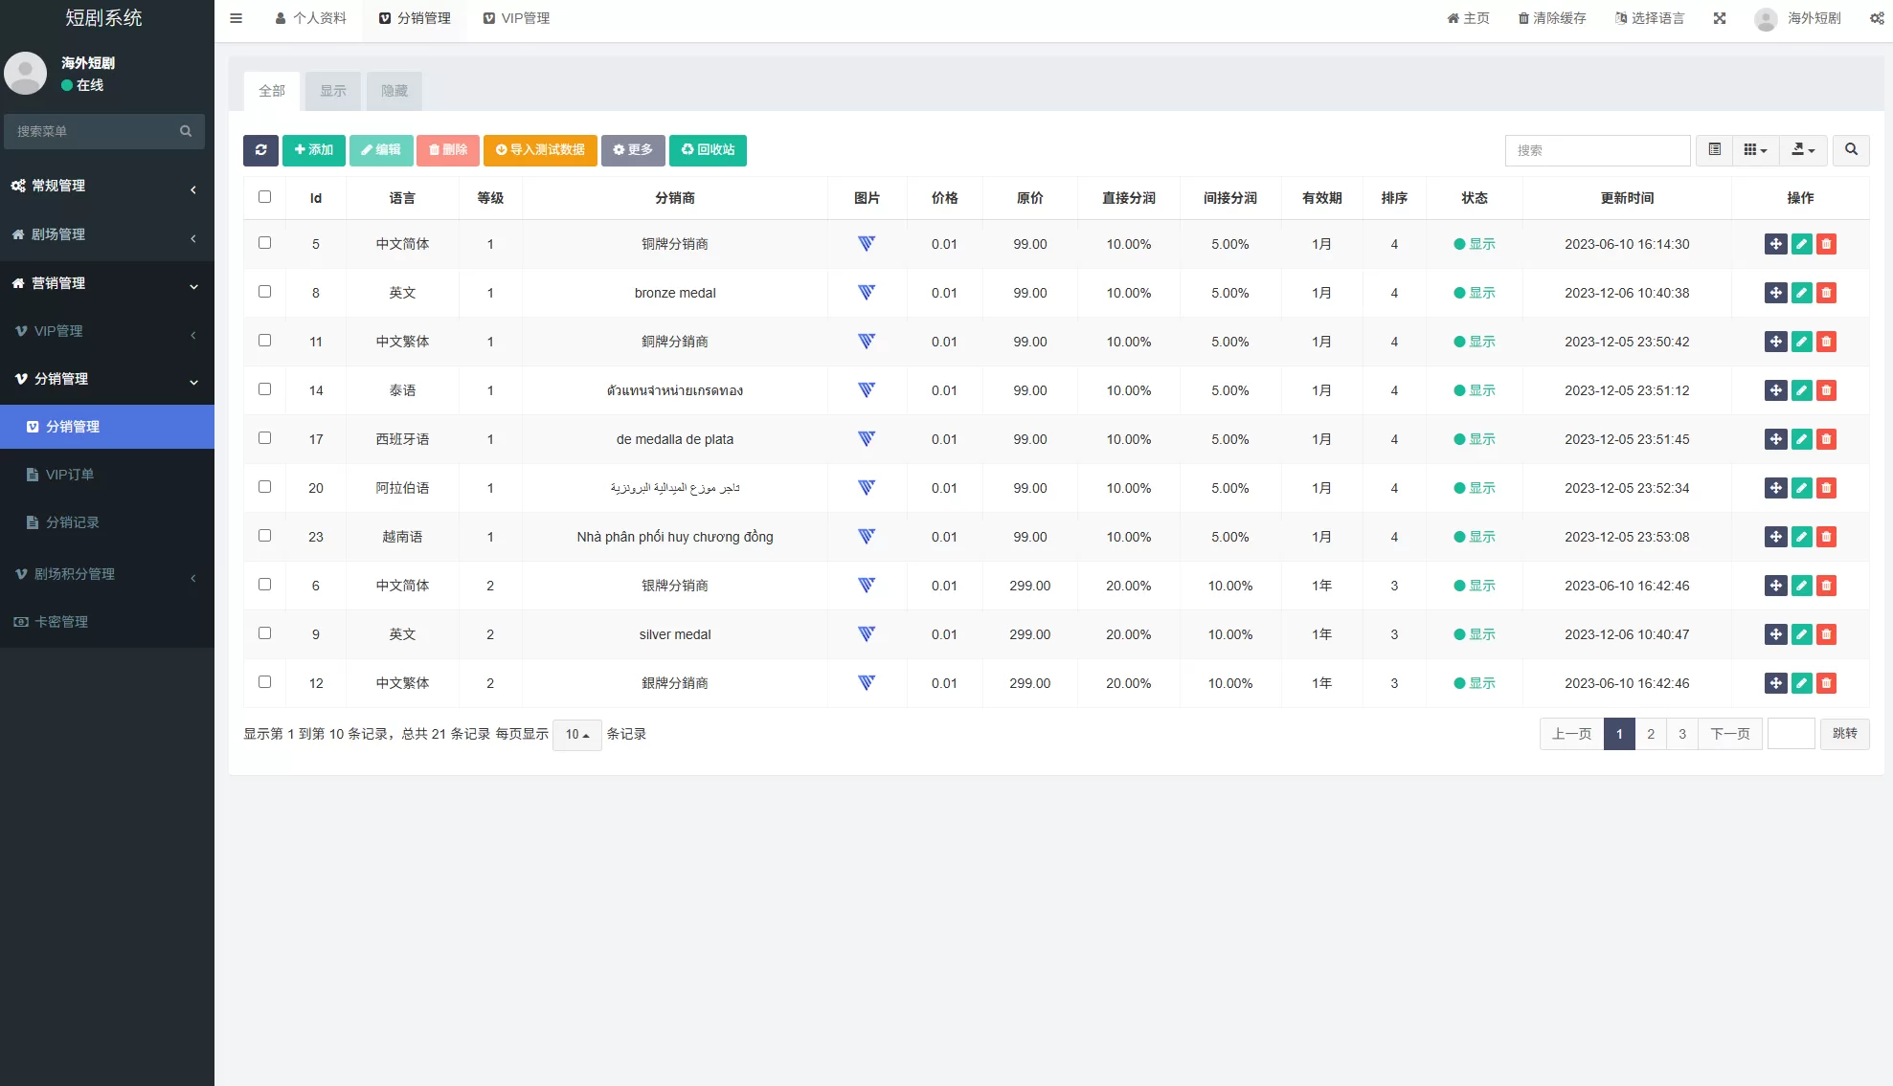The image size is (1893, 1086).
Task: Tick the checkbox for row Id 17
Action: coord(264,438)
